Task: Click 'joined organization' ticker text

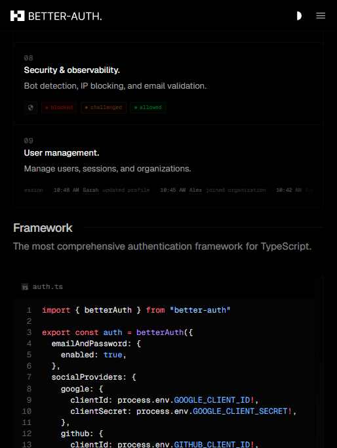Action: (236, 190)
